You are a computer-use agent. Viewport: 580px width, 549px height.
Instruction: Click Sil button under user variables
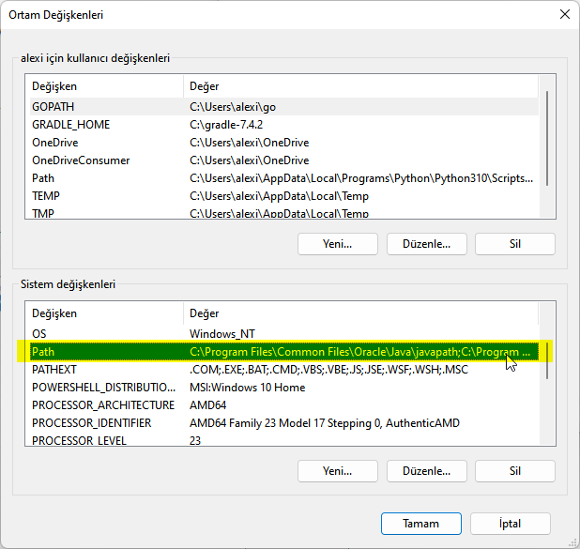pos(514,244)
